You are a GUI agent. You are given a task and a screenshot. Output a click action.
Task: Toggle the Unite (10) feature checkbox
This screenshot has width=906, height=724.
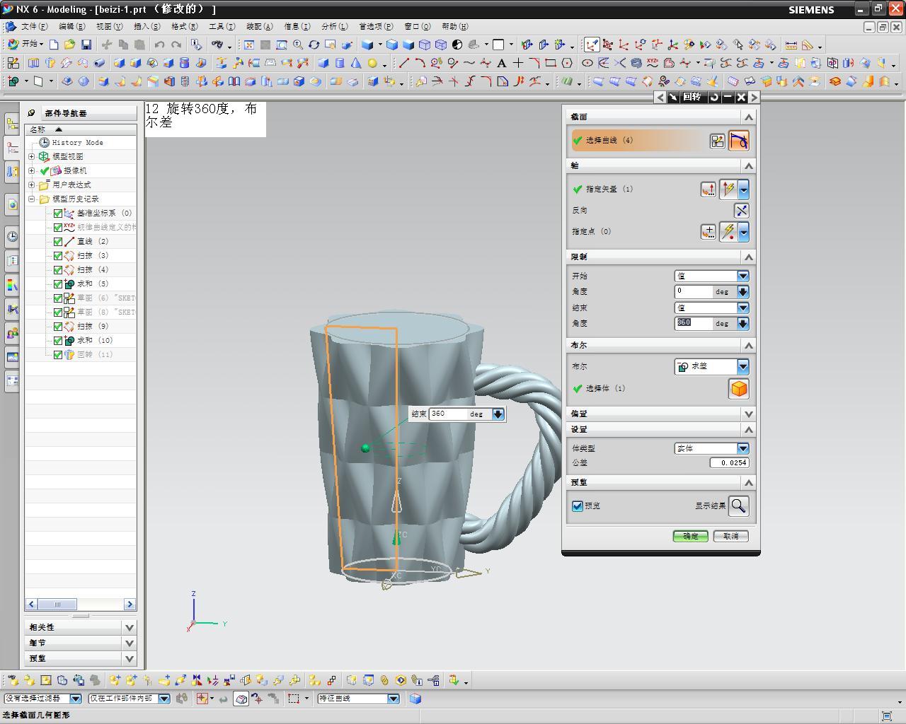point(58,340)
